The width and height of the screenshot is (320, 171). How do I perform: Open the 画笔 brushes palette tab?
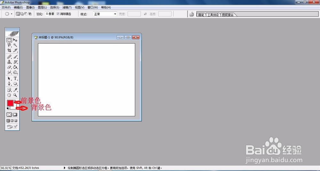201,15
